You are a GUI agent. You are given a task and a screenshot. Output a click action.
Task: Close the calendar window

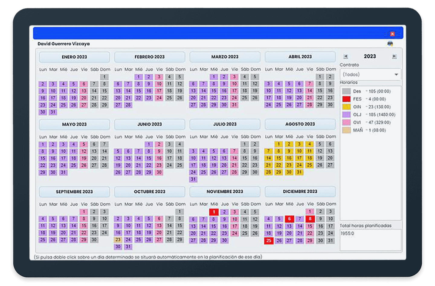pos(392,34)
